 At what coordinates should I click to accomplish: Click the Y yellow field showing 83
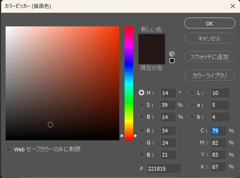pyautogui.click(x=218, y=155)
